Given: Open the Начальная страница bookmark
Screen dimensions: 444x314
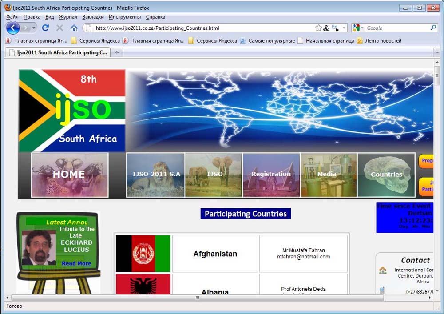Looking at the screenshot, I should [326, 41].
